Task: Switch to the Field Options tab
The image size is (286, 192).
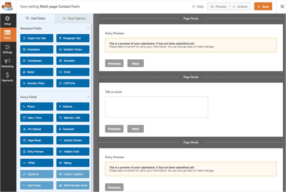Action: pyautogui.click(x=74, y=18)
